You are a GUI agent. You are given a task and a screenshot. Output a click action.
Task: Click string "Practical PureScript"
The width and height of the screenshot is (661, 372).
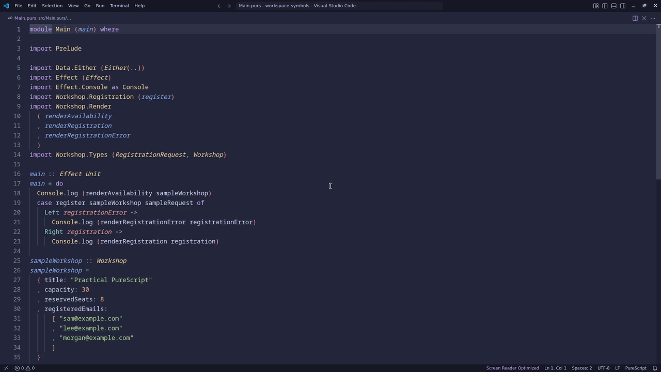(111, 280)
